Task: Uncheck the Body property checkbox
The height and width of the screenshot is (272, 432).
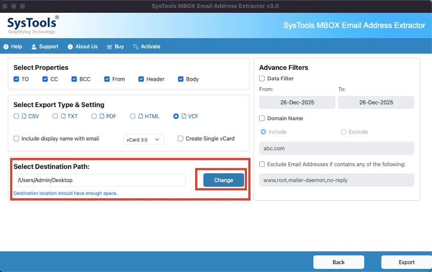Action: pyautogui.click(x=181, y=79)
